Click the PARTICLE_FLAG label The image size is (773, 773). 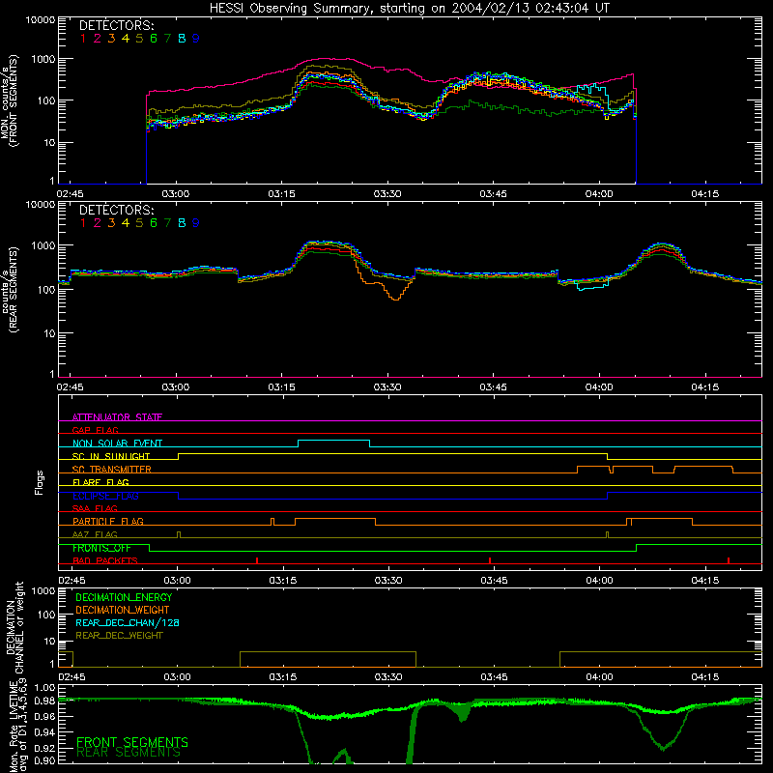[x=108, y=521]
